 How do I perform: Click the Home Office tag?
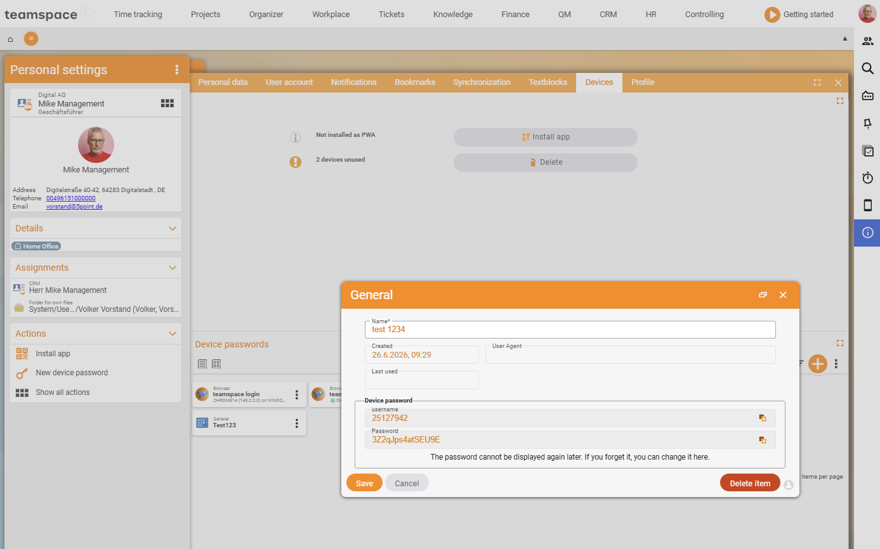(36, 246)
